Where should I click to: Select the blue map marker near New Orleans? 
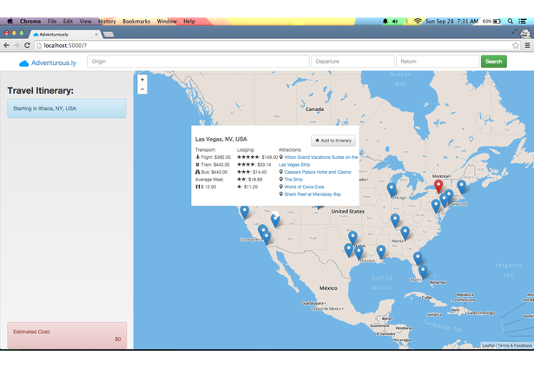381,252
